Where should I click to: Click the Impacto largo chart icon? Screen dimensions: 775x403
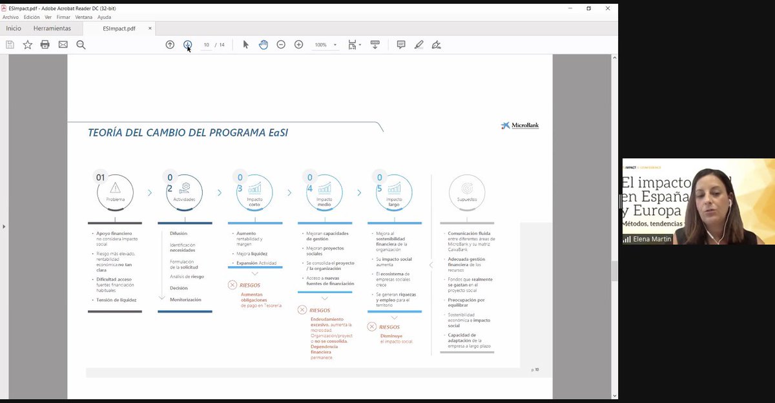click(394, 192)
